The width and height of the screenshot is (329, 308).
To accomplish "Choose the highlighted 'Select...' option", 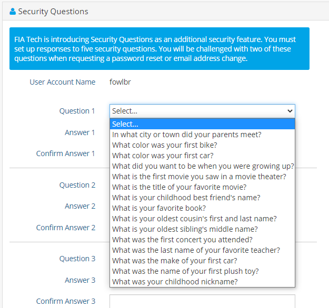I will click(x=202, y=124).
